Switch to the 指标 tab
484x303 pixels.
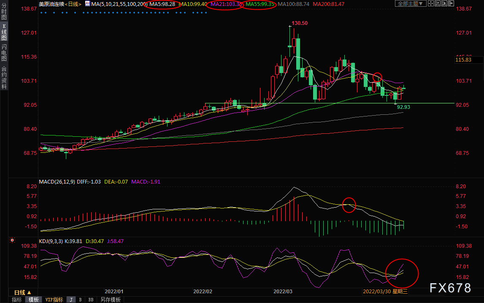17,300
